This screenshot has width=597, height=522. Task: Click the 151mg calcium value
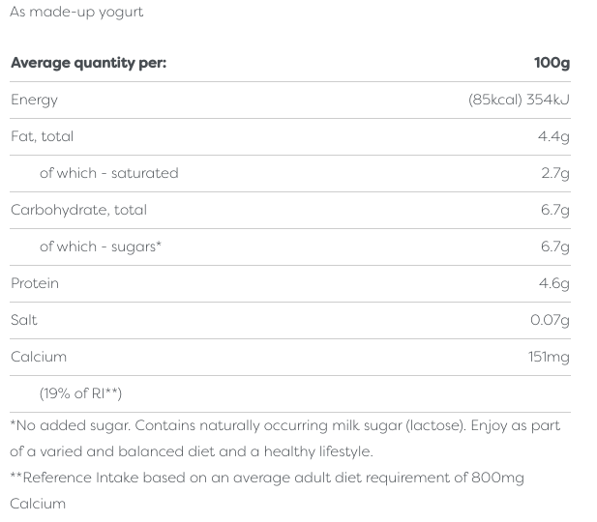pyautogui.click(x=549, y=357)
